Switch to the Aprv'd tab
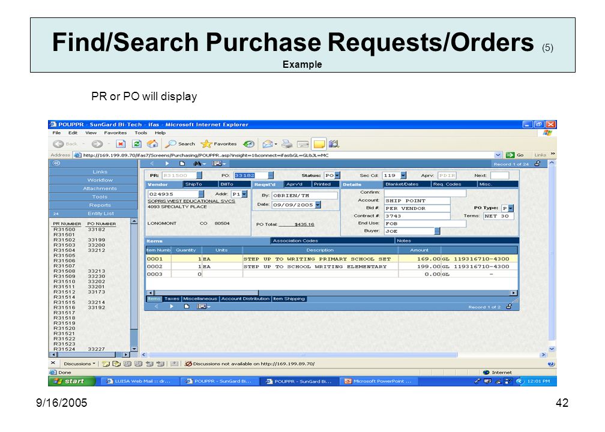 tap(294, 184)
